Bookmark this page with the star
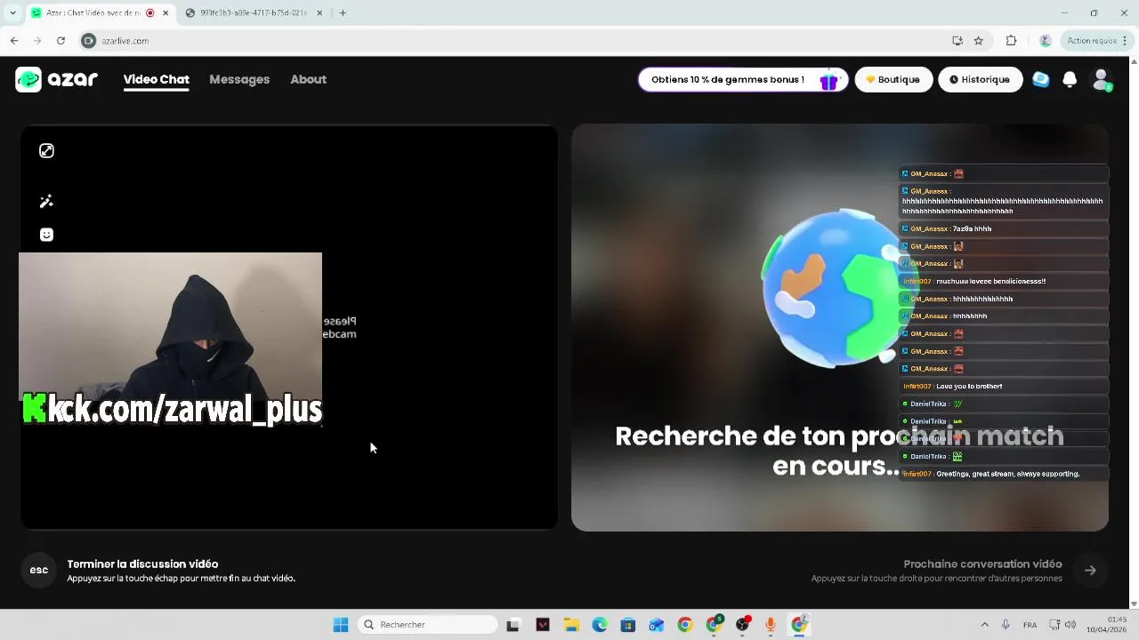Viewport: 1139px width, 640px height. tap(979, 41)
